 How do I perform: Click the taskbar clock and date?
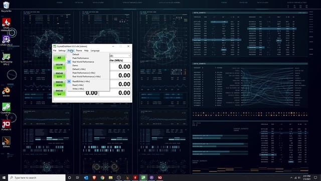(x=306, y=177)
